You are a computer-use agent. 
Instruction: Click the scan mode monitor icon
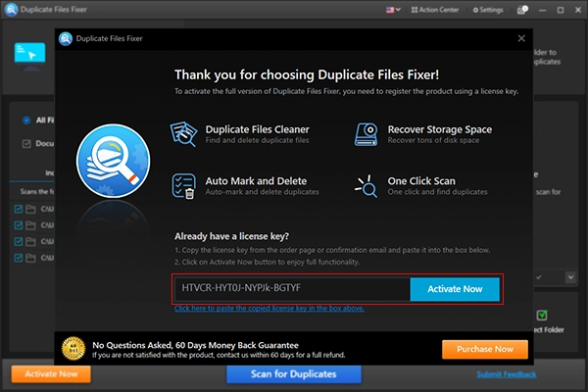pos(30,56)
